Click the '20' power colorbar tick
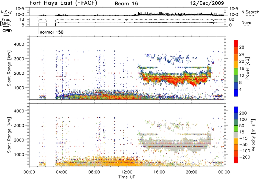This screenshot has width=259, height=179. pos(242,61)
